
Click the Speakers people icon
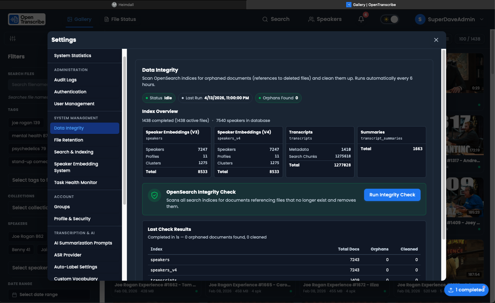311,19
